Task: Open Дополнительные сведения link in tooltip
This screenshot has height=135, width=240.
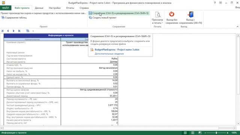Action: (x=109, y=54)
